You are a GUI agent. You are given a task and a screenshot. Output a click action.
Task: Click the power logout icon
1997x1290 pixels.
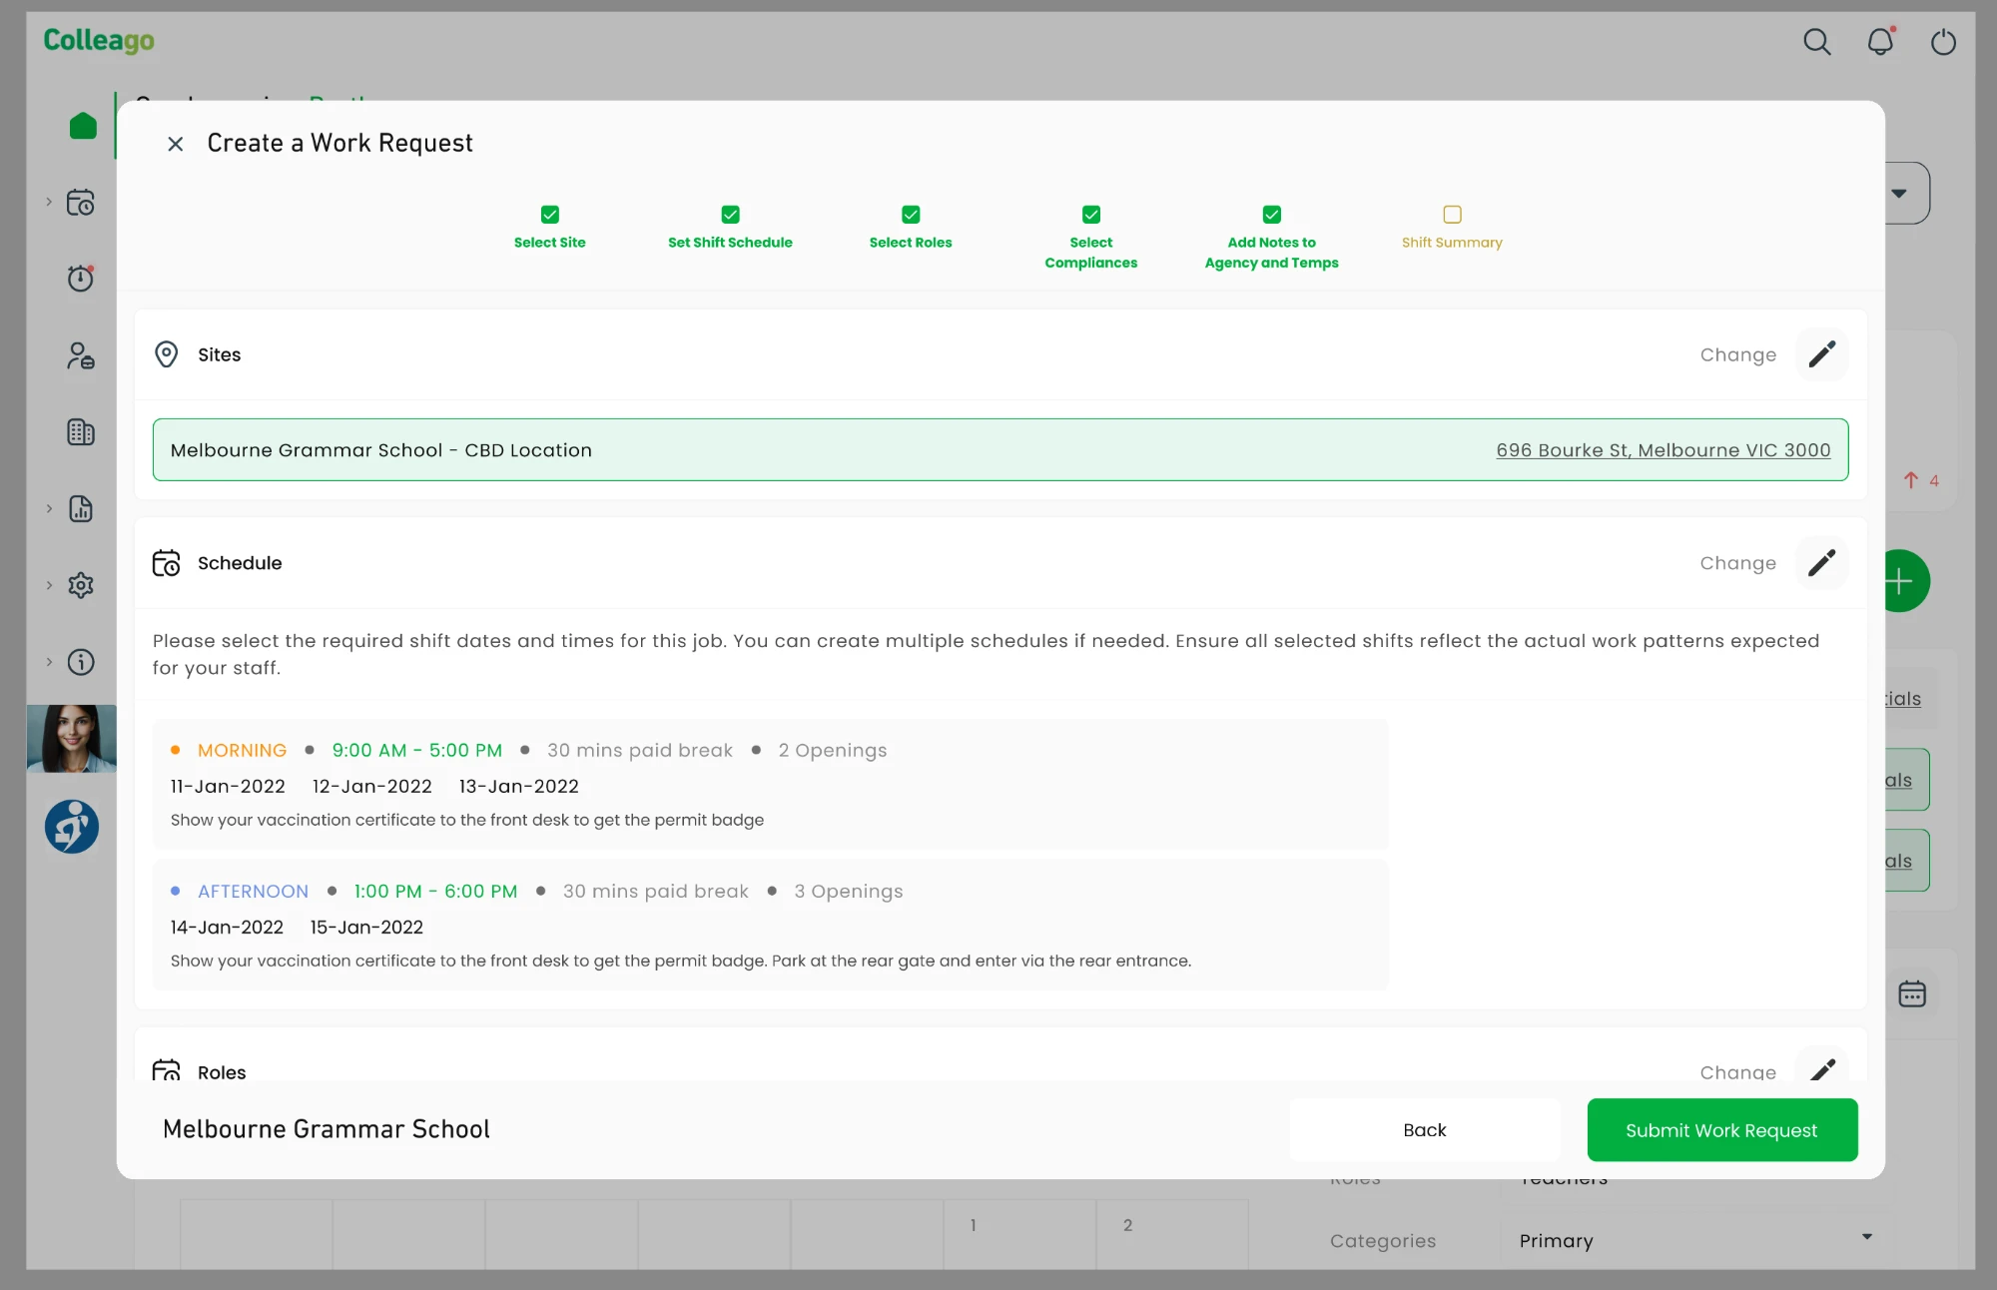click(1943, 42)
